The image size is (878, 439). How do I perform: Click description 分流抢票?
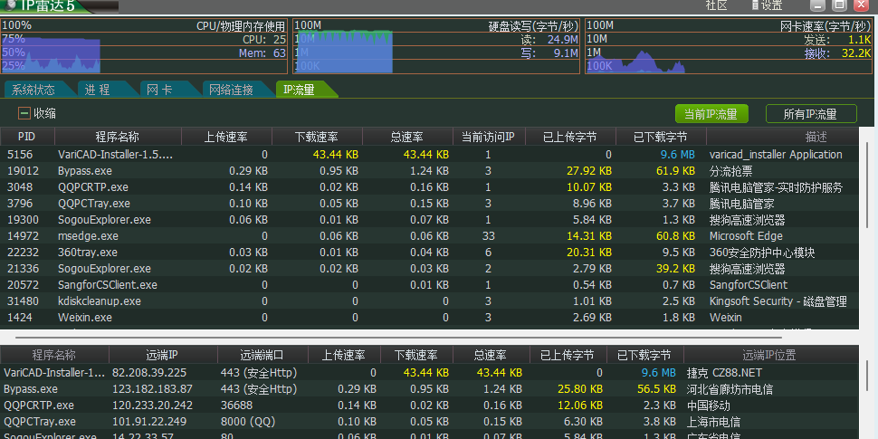pos(730,171)
